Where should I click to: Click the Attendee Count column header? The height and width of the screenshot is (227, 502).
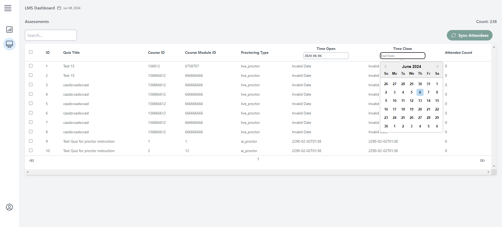click(459, 53)
